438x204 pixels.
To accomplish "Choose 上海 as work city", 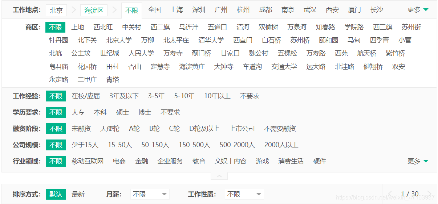I will (x=177, y=10).
